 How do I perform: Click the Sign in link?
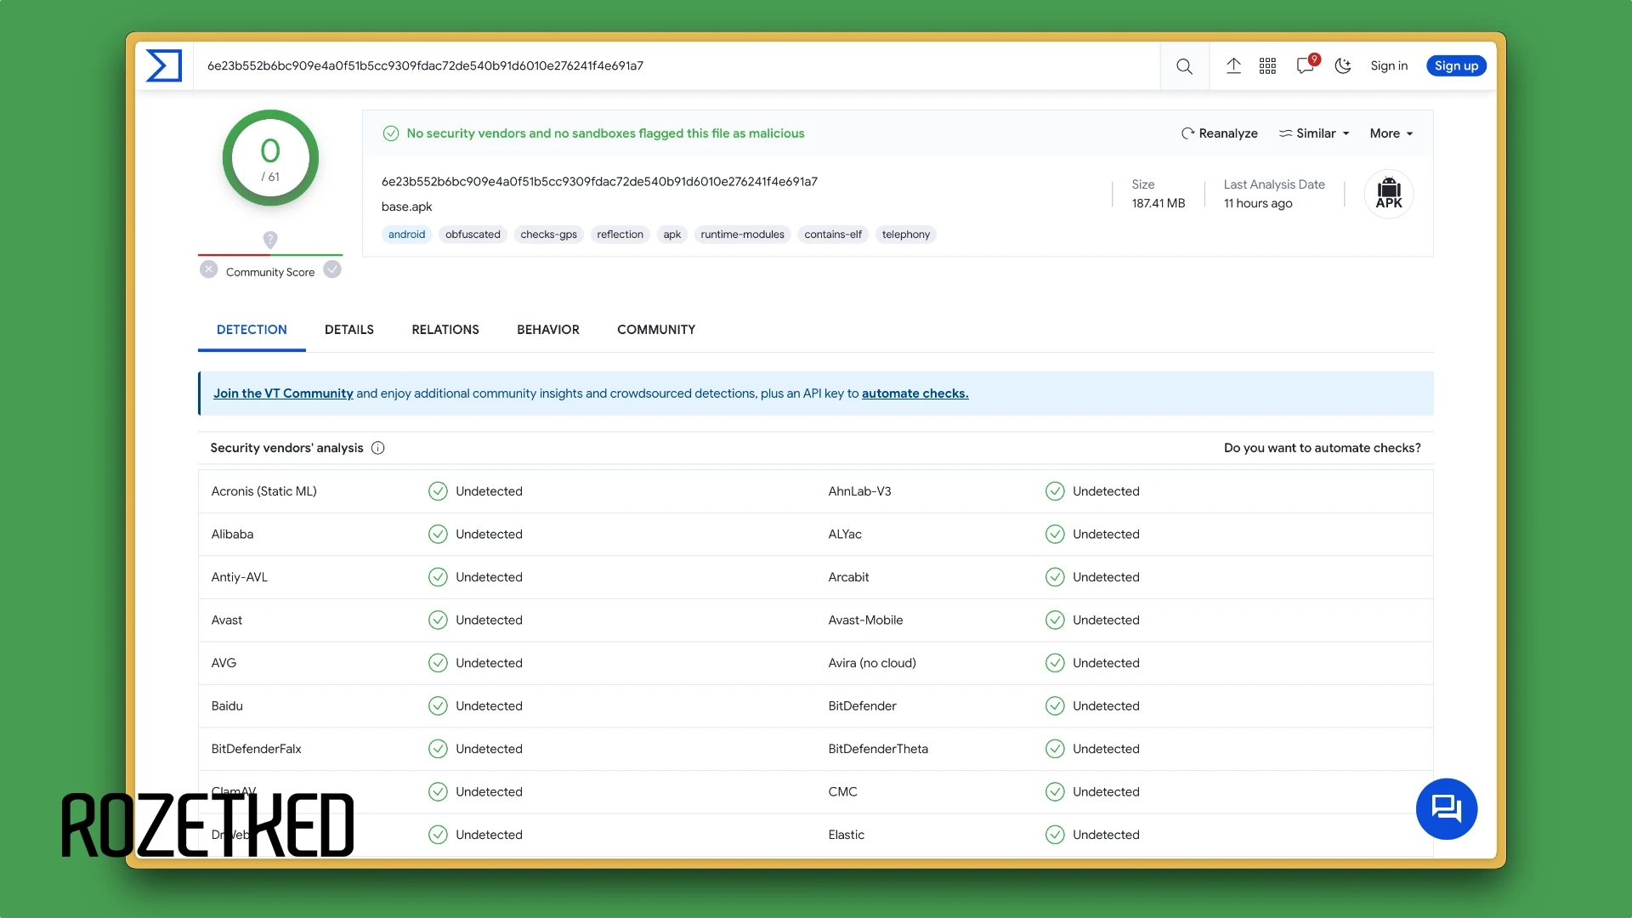point(1389,65)
